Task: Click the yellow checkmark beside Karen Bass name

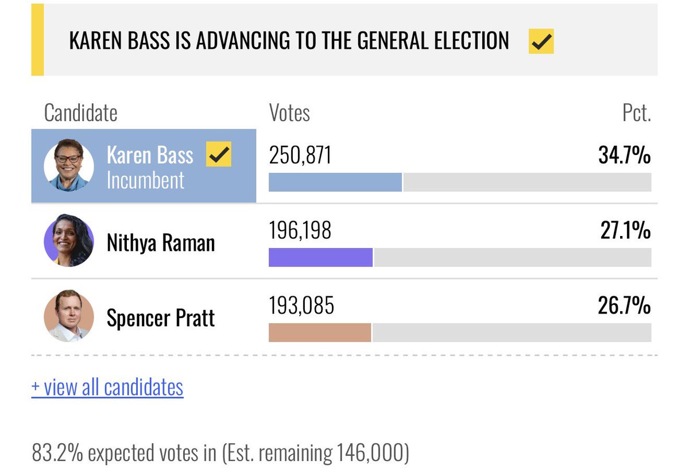Action: [219, 154]
